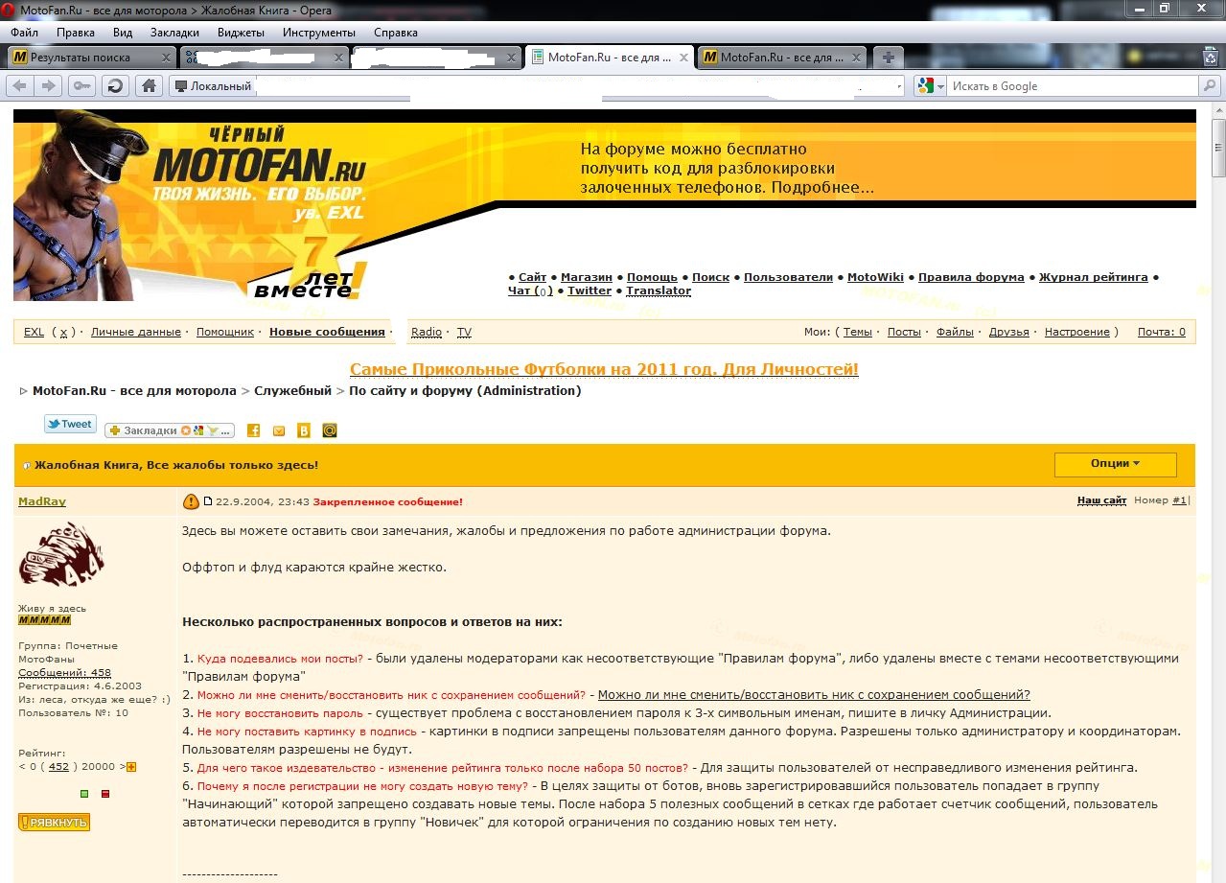The image size is (1226, 883).
Task: Open the closed tabs trash icon
Action: [x=1210, y=58]
